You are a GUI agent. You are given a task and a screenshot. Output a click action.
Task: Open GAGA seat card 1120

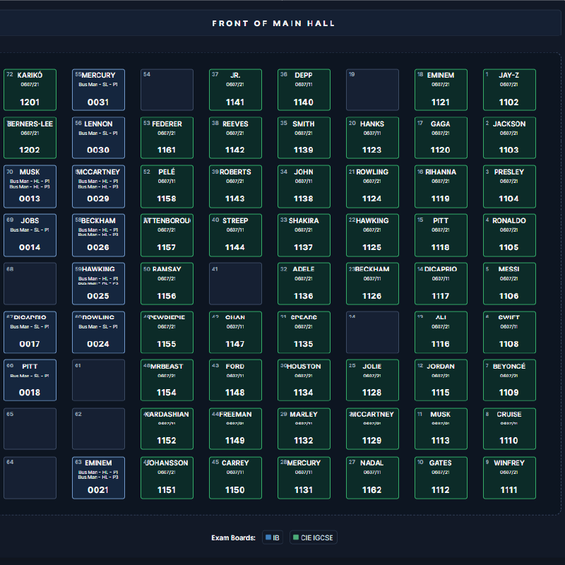pos(441,138)
